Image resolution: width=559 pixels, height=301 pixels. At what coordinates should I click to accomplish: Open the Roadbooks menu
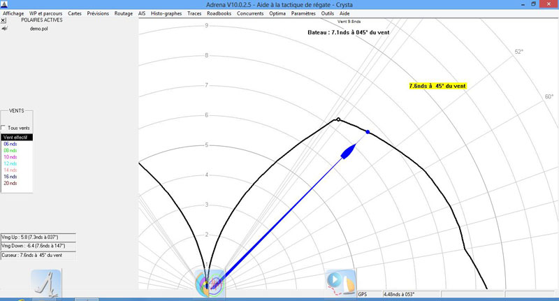tap(219, 13)
